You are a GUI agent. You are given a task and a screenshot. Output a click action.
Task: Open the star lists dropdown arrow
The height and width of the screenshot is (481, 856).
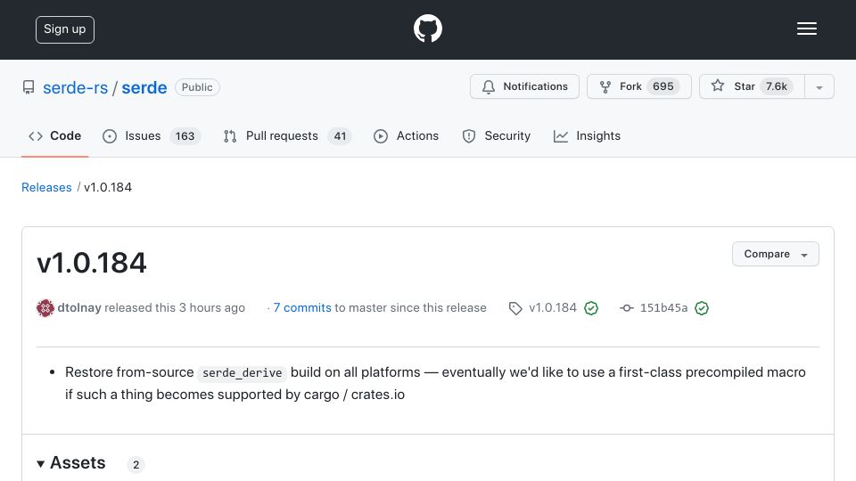coord(819,87)
